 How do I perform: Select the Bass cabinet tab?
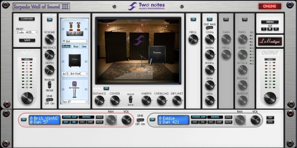click(76, 46)
